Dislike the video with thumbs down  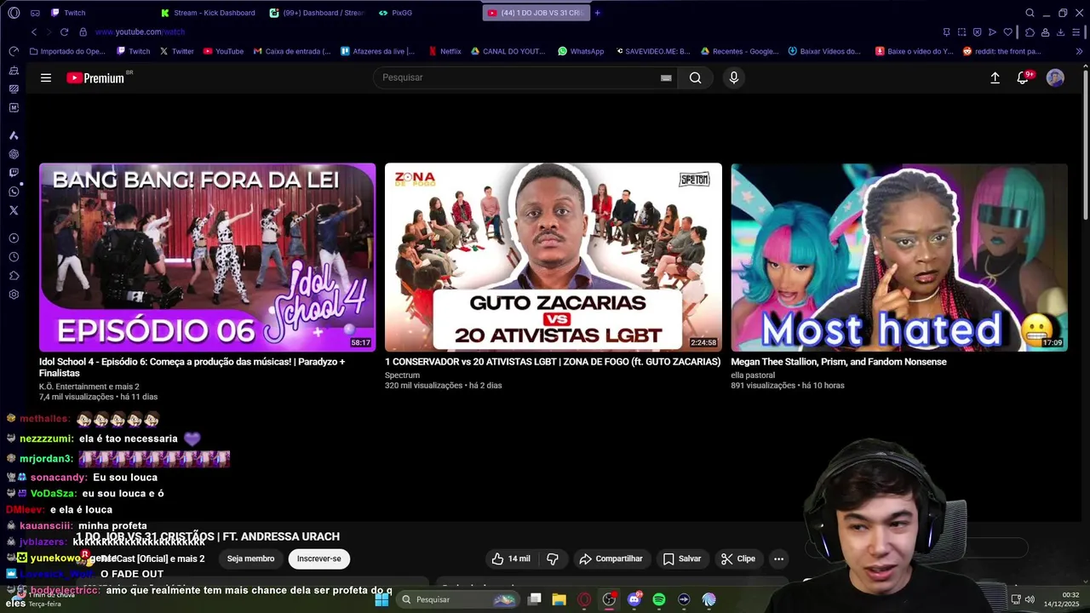coord(552,559)
